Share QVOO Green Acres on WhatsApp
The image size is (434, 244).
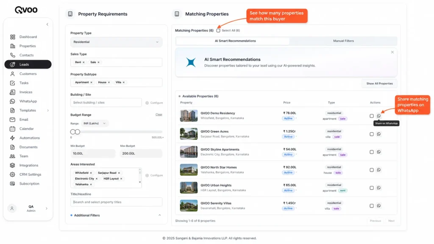[x=378, y=134]
